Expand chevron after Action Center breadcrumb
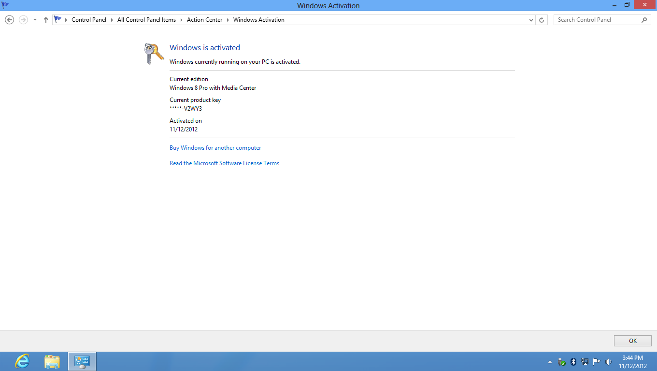This screenshot has width=657, height=371. 228,20
